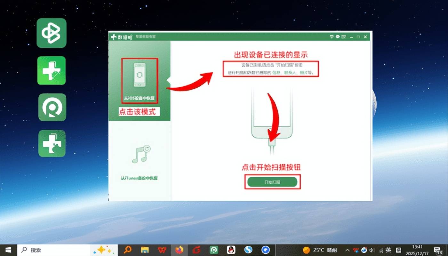Click the message note icon in title bar
This screenshot has width=448, height=256.
tap(343, 37)
